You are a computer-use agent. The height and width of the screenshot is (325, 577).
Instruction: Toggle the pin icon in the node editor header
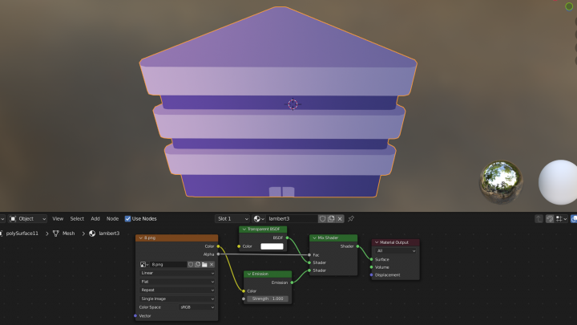351,219
